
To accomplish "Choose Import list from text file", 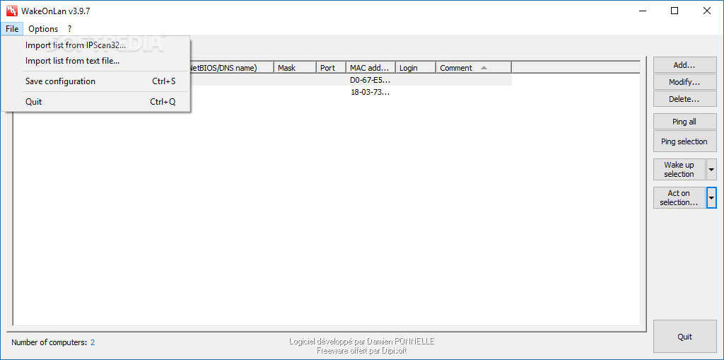I will coord(95,61).
